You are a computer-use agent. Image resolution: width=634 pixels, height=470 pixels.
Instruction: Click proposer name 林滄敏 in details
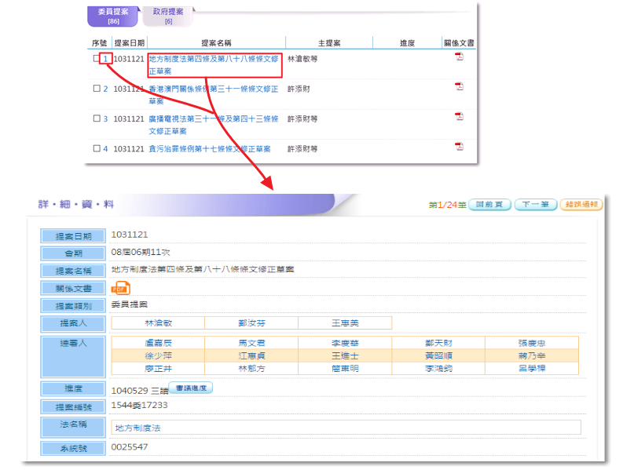(x=157, y=322)
